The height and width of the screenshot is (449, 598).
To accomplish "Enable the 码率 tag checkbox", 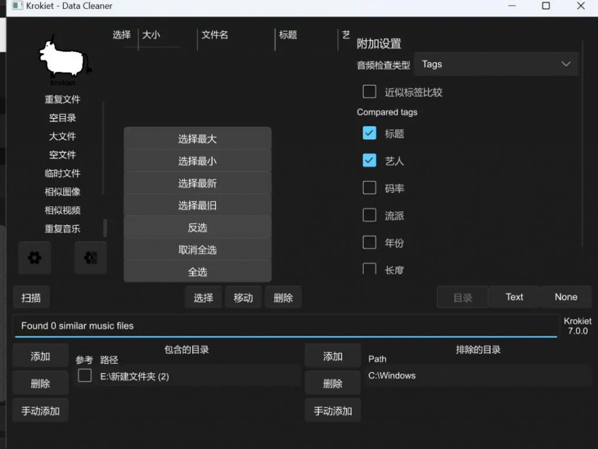I will coord(370,188).
